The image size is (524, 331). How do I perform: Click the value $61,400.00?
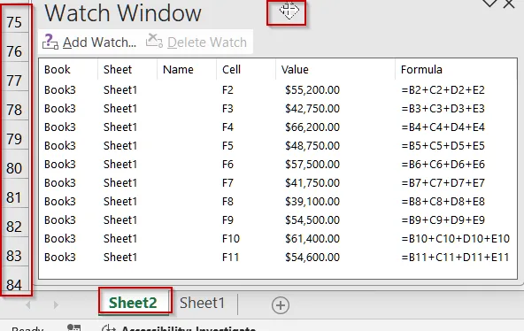coord(312,238)
